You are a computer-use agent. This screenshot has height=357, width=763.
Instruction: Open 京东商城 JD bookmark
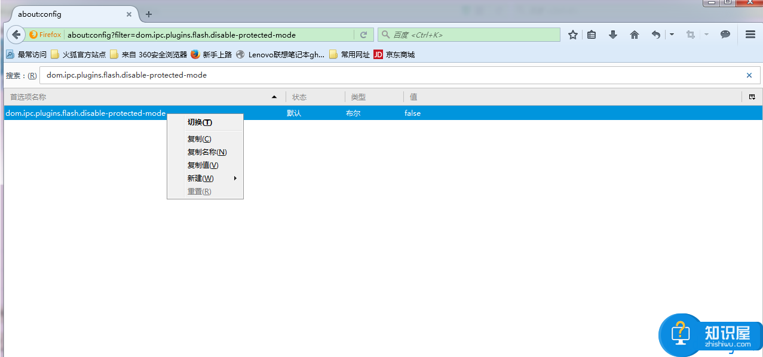click(394, 54)
